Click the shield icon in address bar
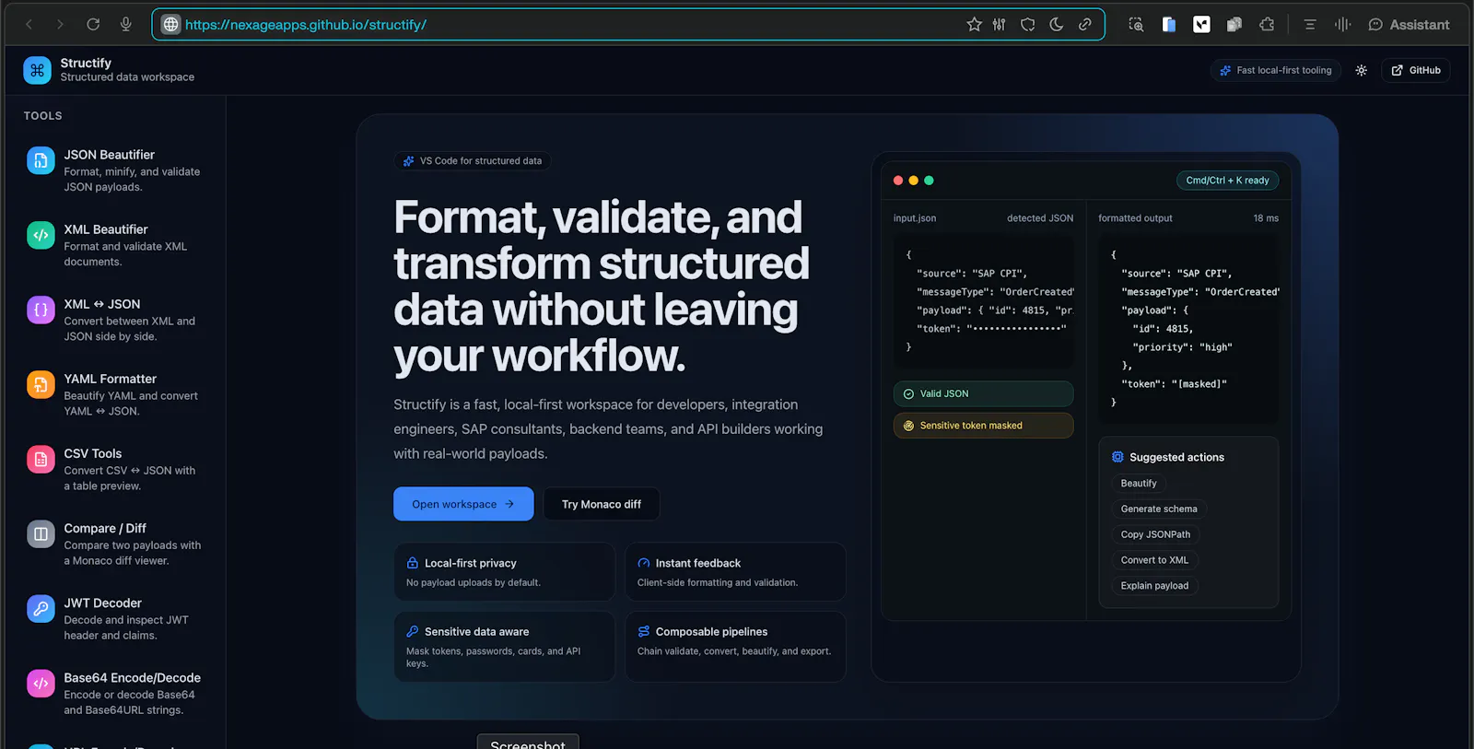This screenshot has width=1474, height=749. [1028, 25]
